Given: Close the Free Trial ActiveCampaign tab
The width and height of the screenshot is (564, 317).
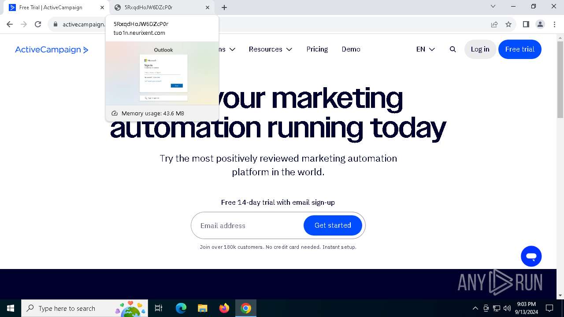Looking at the screenshot, I should pyautogui.click(x=102, y=7).
